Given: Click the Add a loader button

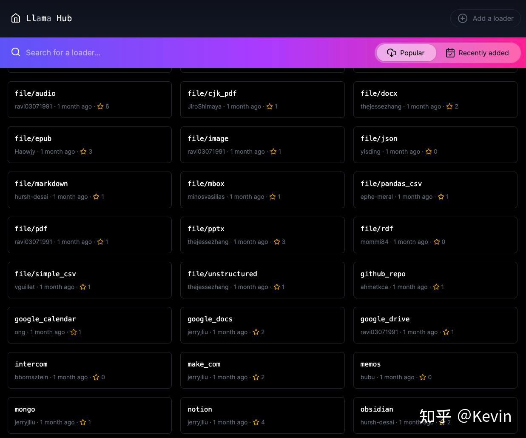Looking at the screenshot, I should [485, 18].
